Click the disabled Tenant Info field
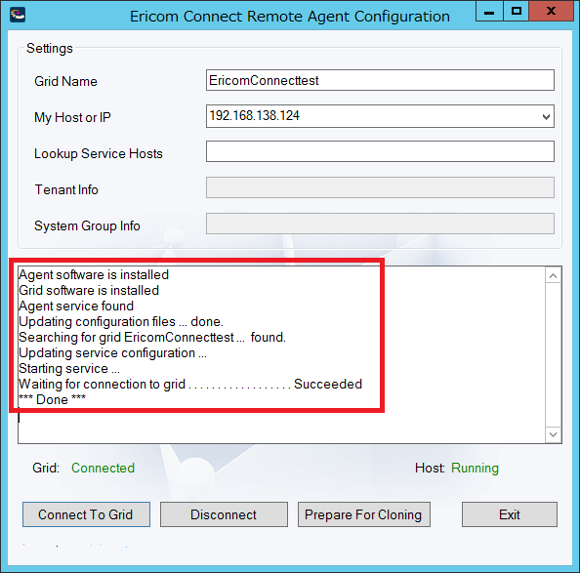The width and height of the screenshot is (580, 573). click(x=380, y=187)
